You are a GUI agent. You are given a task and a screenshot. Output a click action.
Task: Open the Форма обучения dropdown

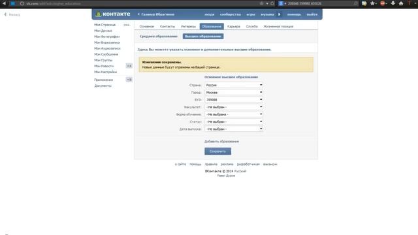coord(234,114)
